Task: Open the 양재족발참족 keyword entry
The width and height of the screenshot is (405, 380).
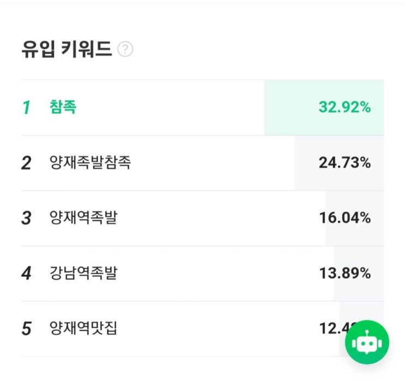Action: 90,163
